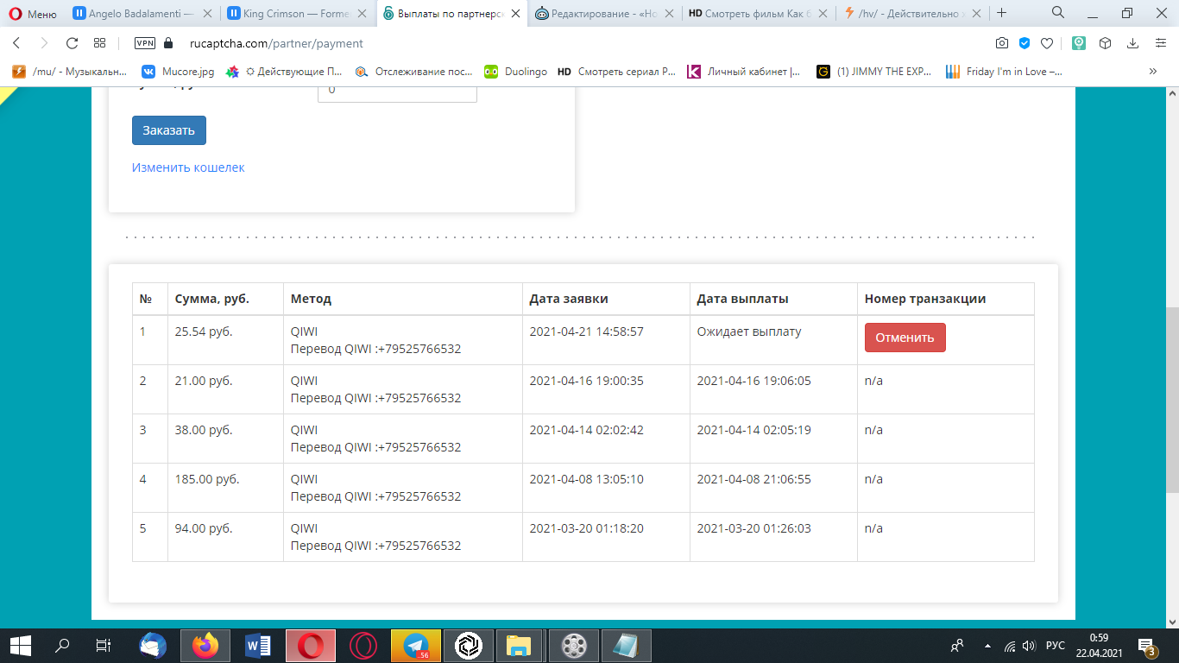
Task: Click the Заказать button
Action: point(169,130)
